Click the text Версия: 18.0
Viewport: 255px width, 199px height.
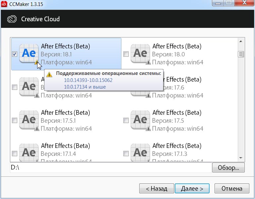pyautogui.click(x=168, y=54)
